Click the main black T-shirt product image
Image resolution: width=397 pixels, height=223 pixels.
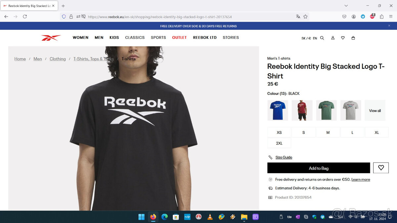click(134, 129)
